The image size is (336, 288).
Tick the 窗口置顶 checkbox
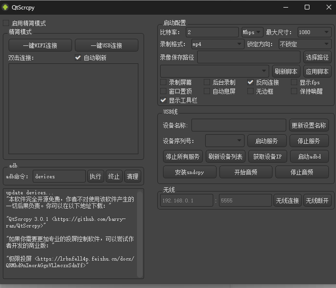[163, 91]
